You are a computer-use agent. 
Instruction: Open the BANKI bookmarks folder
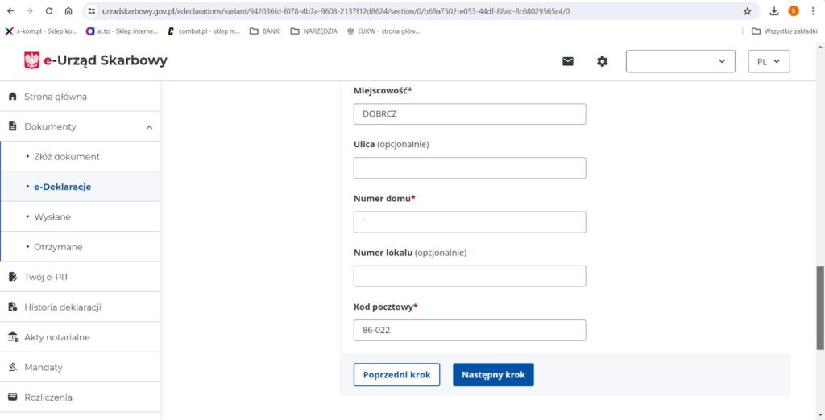(265, 31)
